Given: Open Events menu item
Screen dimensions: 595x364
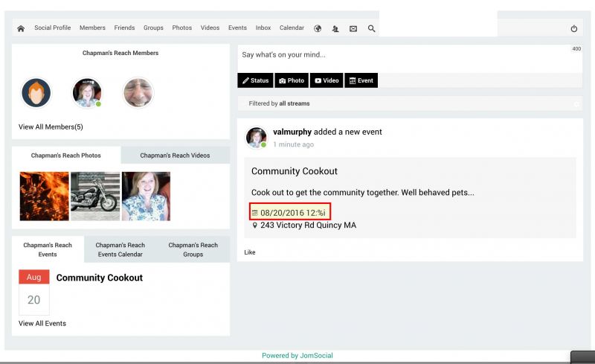Looking at the screenshot, I should pos(237,28).
